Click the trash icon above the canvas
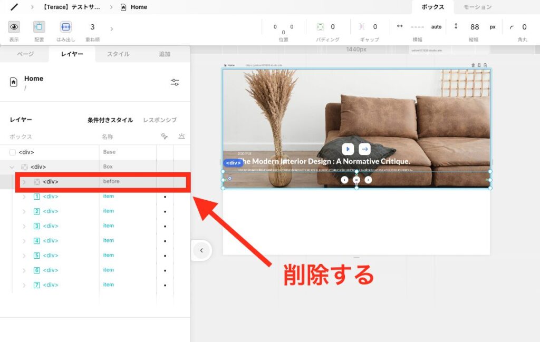Screen dimensions: 540x342 (473, 65)
